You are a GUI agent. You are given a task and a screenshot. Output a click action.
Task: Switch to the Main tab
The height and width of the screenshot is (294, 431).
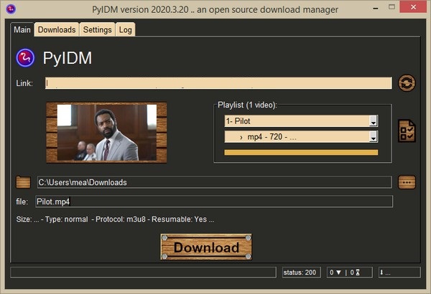(x=22, y=29)
